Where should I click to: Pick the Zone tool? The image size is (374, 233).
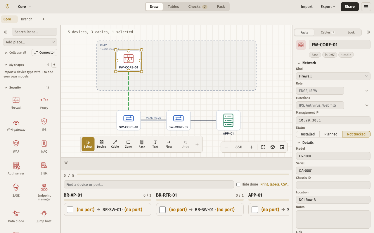point(128,144)
